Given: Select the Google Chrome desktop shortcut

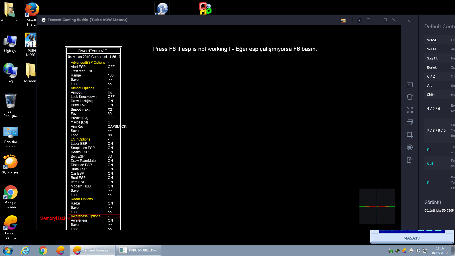Looking at the screenshot, I should 11,197.
